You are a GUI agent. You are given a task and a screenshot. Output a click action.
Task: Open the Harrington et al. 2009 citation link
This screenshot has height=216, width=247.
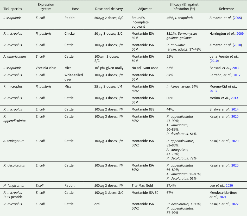click(x=240, y=34)
